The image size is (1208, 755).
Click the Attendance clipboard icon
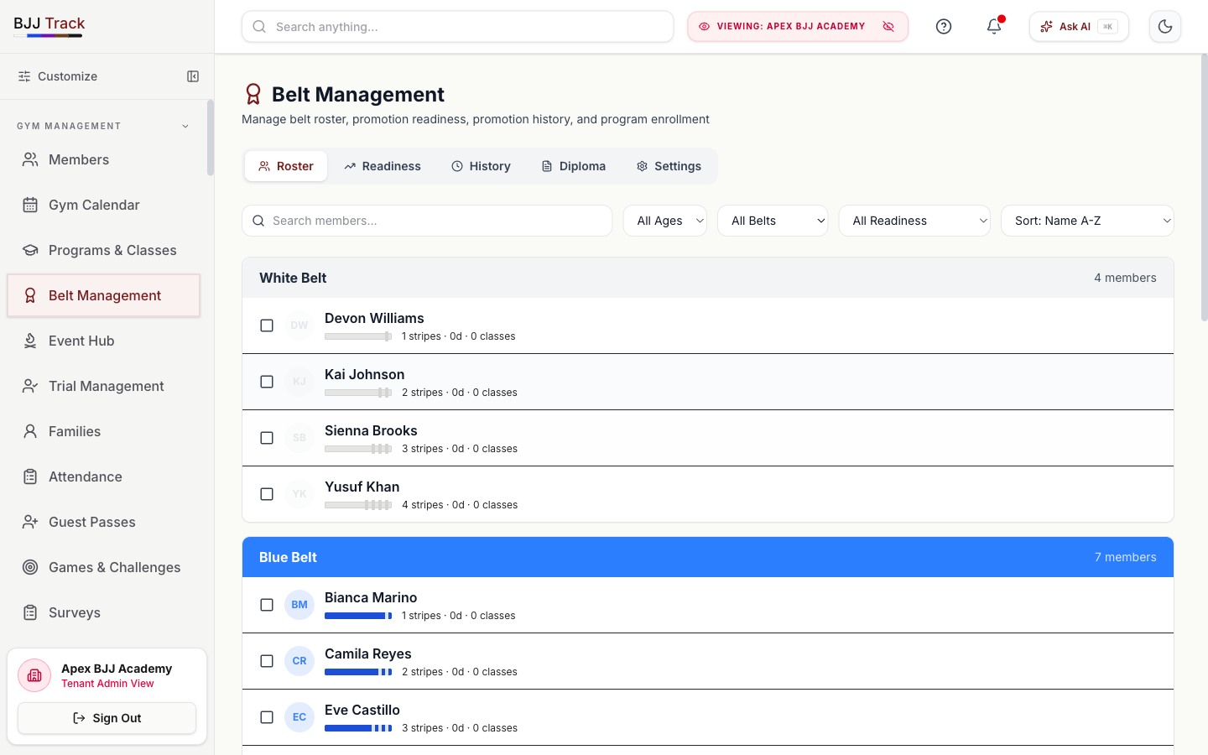(30, 476)
